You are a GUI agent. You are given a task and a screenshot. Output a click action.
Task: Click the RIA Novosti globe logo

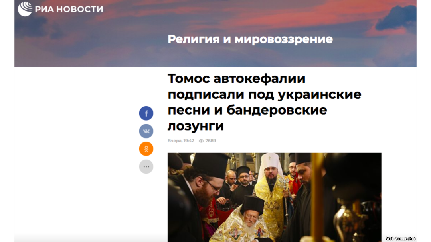pyautogui.click(x=25, y=9)
